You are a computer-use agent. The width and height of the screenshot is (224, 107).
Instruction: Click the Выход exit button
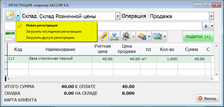[208, 98]
